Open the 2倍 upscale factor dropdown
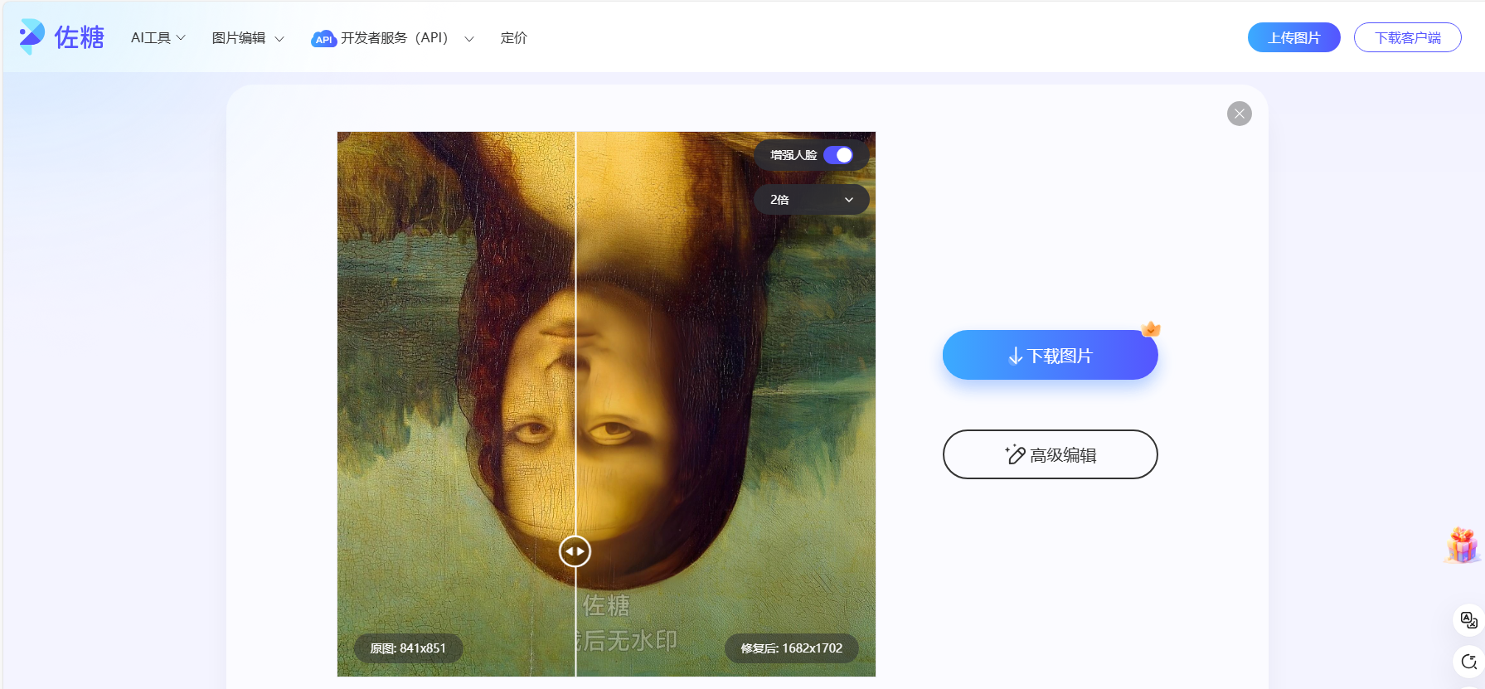Screen dimensions: 1485x689 click(811, 200)
